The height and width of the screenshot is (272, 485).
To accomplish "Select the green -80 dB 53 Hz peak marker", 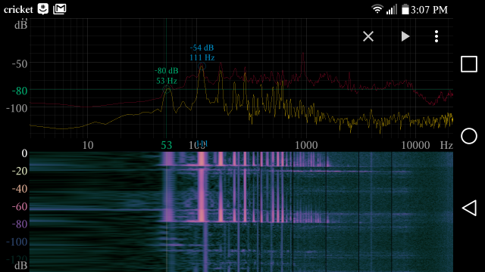I will (x=167, y=89).
